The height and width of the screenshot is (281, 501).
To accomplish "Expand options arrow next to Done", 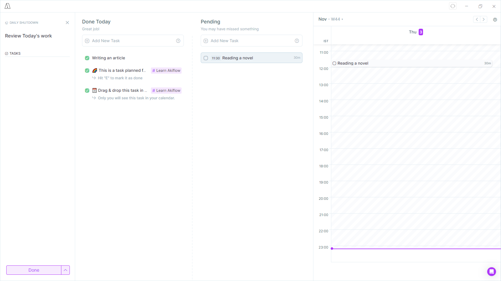I will [x=65, y=270].
